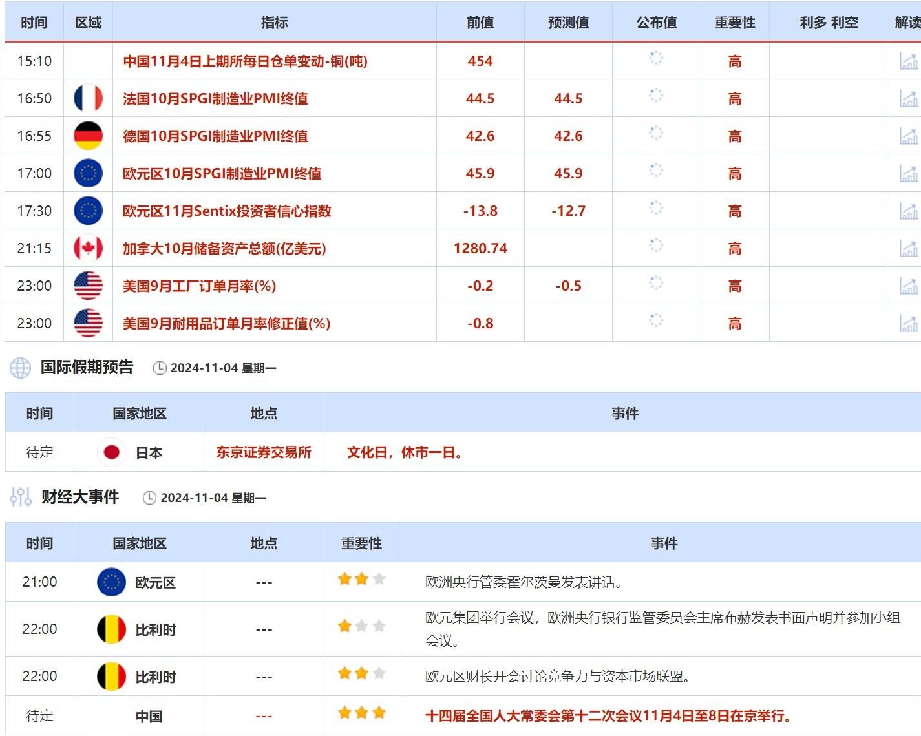Click the US flag on factory orders row
The height and width of the screenshot is (736, 921).
88,286
